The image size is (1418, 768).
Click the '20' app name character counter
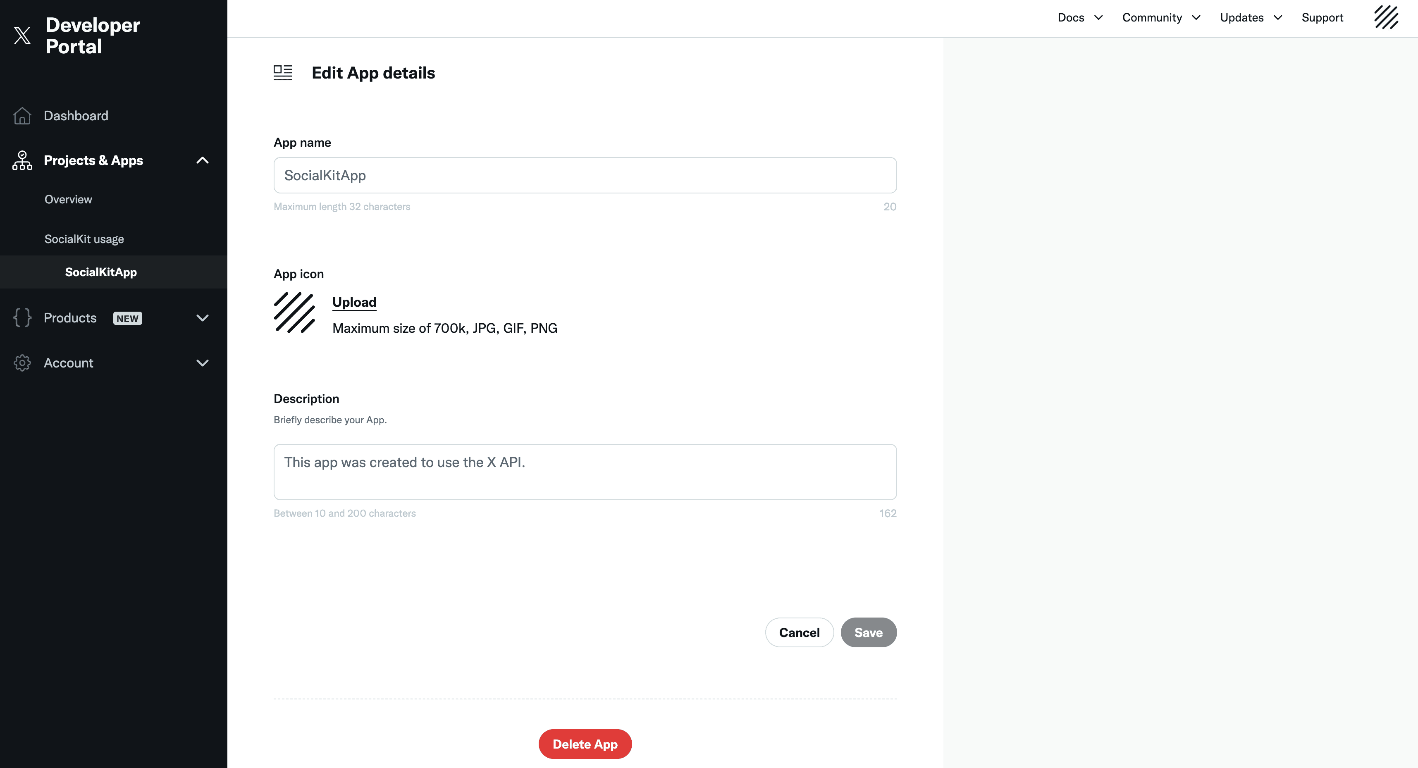[890, 206]
